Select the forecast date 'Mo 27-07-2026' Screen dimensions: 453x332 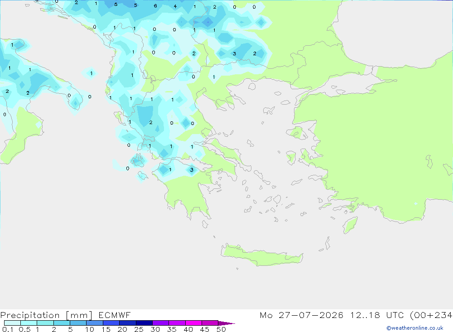tap(301, 315)
